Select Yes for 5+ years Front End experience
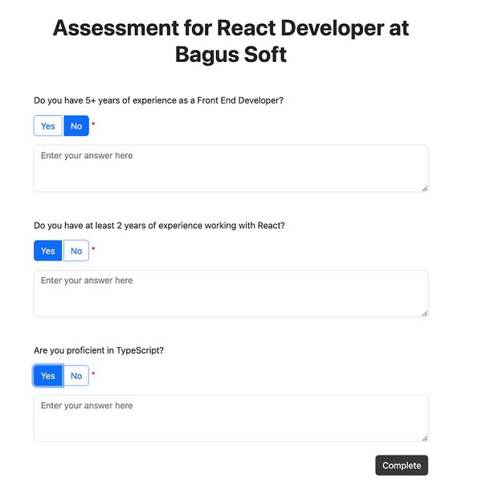The width and height of the screenshot is (482, 495). pyautogui.click(x=48, y=125)
